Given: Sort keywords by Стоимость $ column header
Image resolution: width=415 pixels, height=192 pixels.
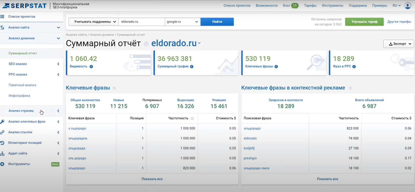Looking at the screenshot, I should coord(226,118).
